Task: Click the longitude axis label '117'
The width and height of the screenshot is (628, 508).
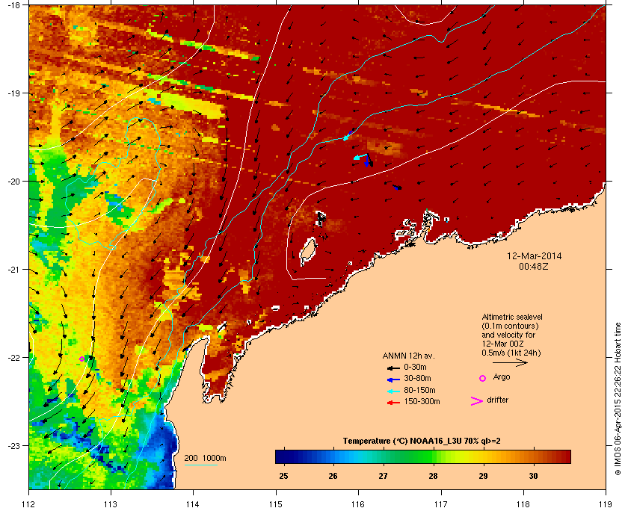Action: coord(441,504)
